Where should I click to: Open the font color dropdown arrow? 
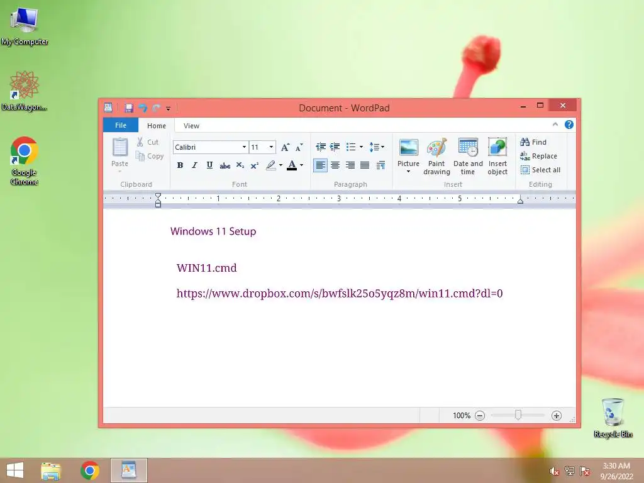pyautogui.click(x=302, y=165)
